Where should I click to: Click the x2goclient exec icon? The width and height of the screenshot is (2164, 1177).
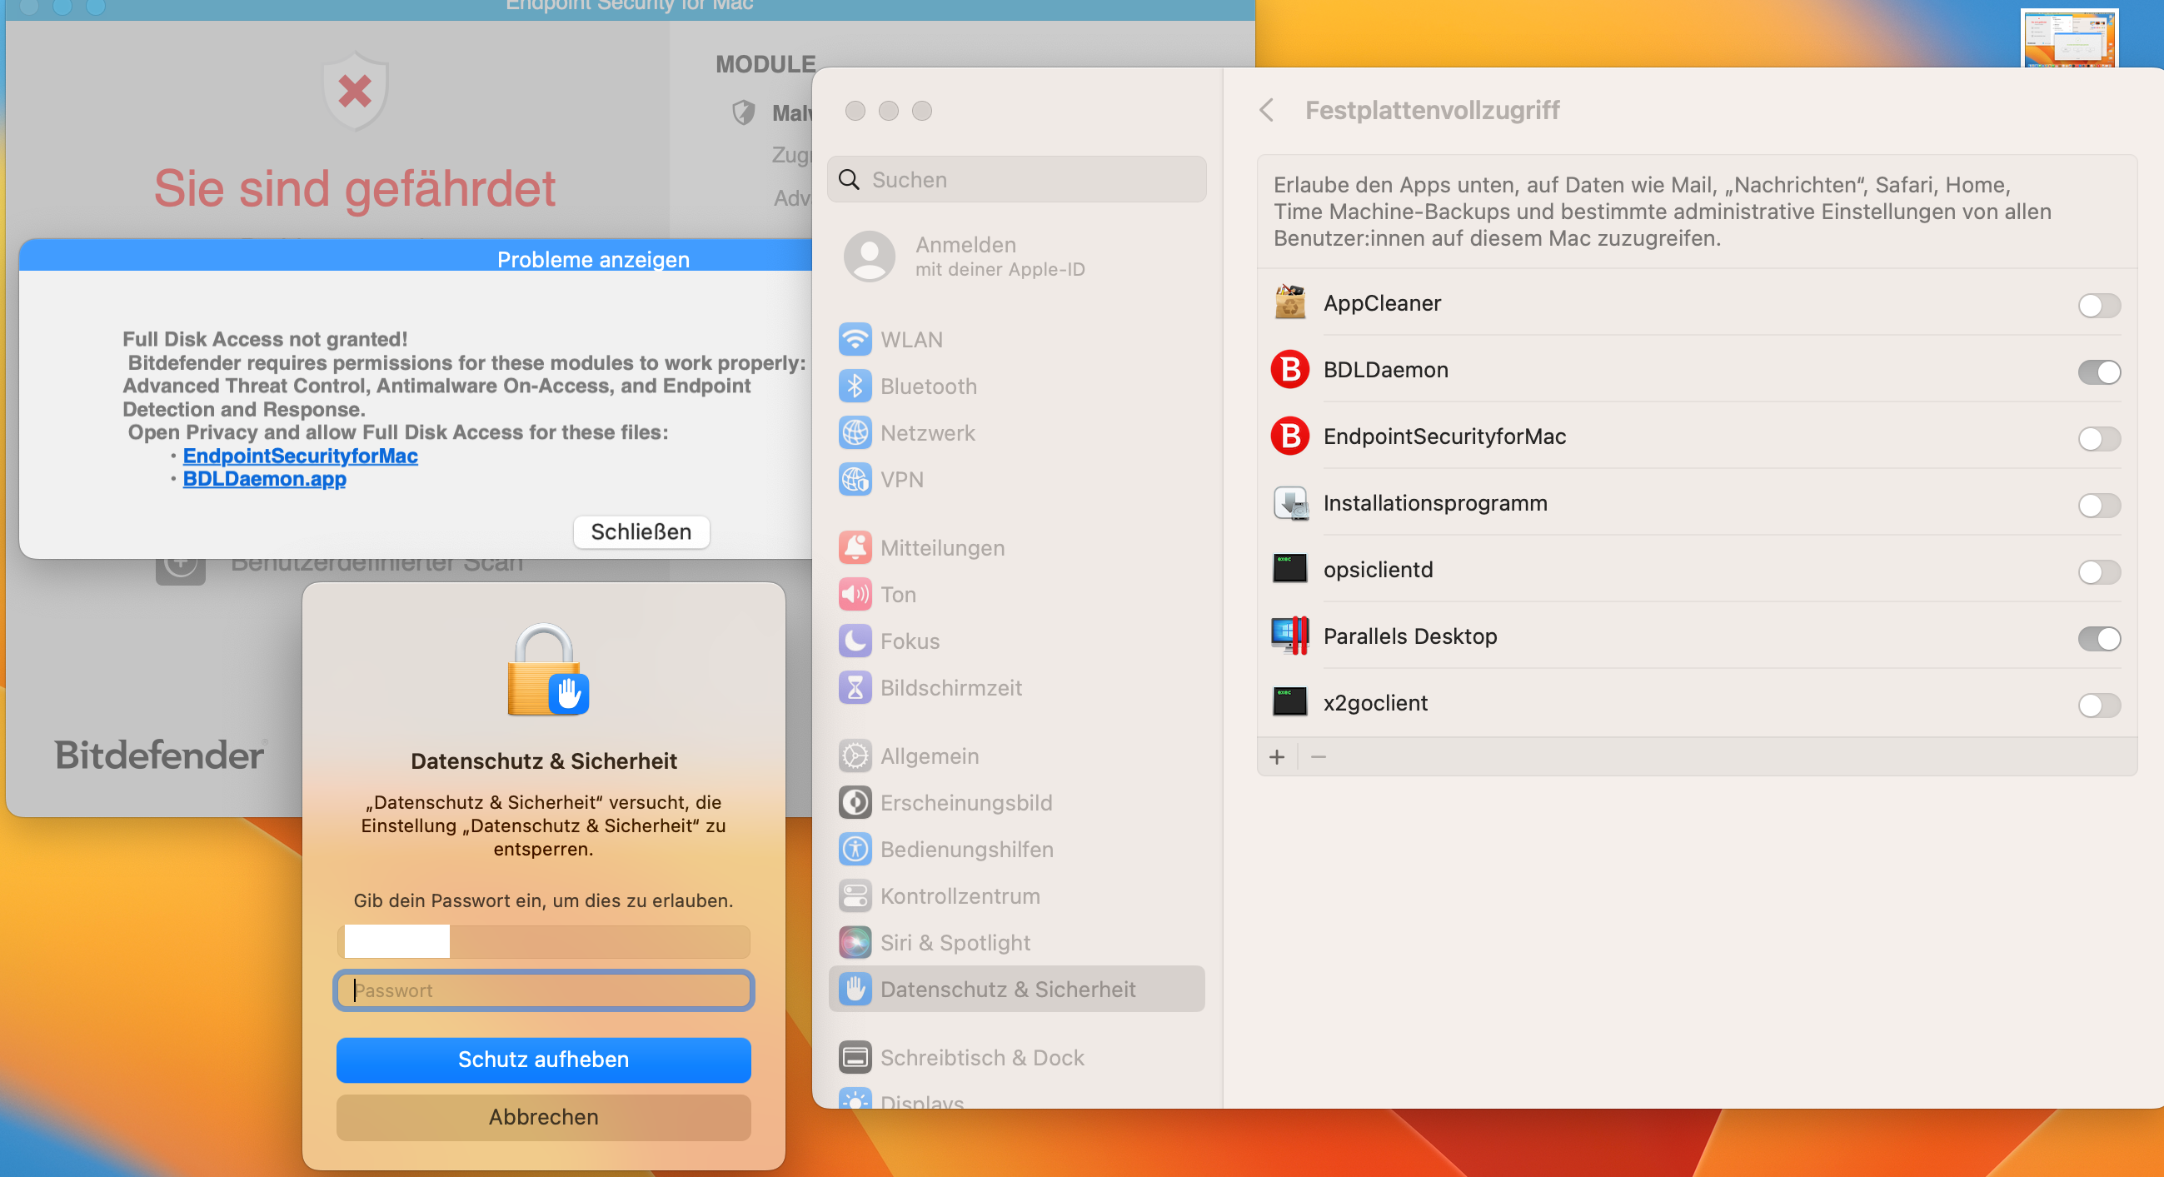pyautogui.click(x=1289, y=702)
